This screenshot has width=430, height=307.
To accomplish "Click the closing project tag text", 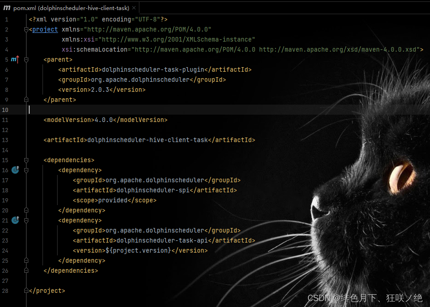I will (x=47, y=291).
